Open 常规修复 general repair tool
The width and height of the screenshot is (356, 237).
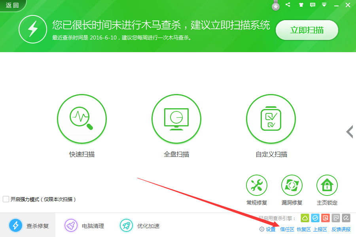[x=257, y=185]
